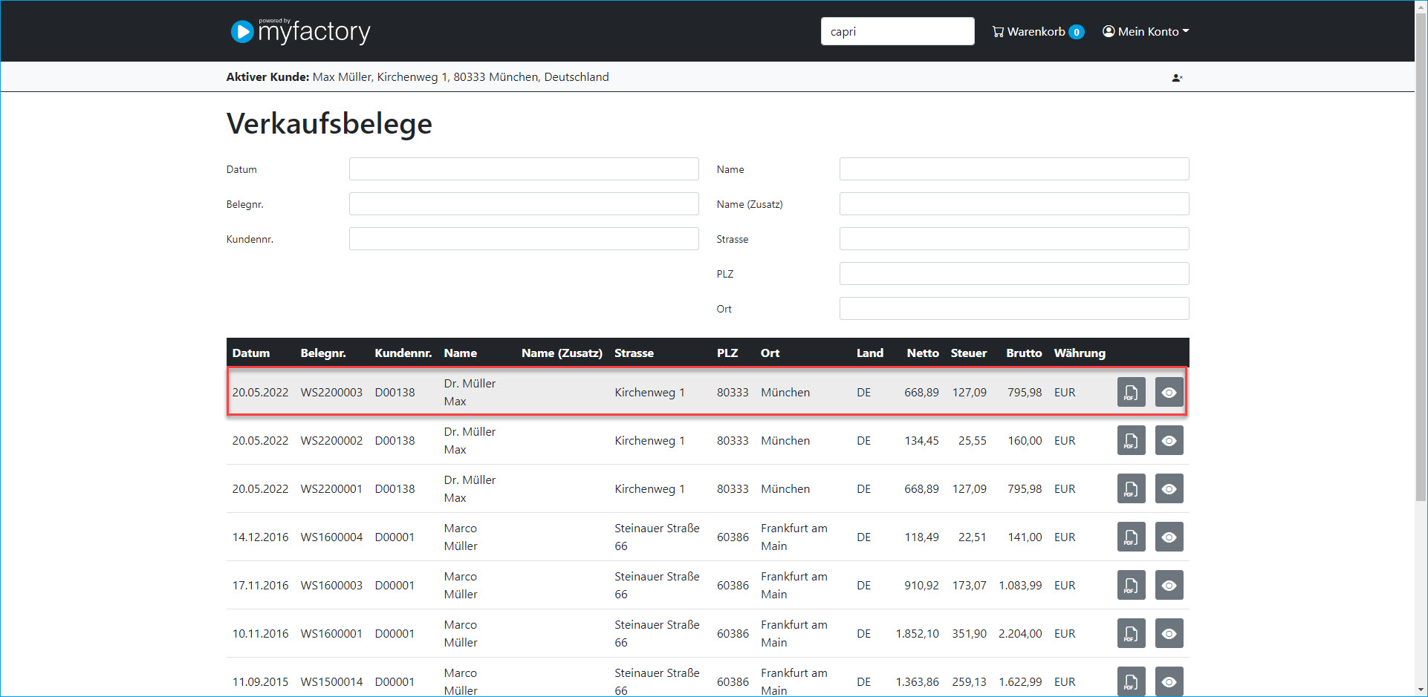1428x697 pixels.
Task: Download PDF for document WS2200003
Action: tap(1131, 392)
